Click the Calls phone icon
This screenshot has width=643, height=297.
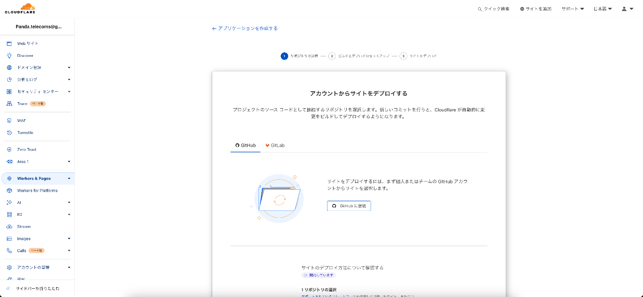point(9,251)
